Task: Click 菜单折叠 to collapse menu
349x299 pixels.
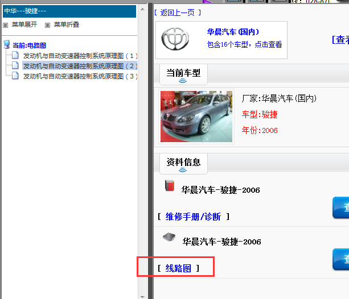Action: pyautogui.click(x=67, y=24)
